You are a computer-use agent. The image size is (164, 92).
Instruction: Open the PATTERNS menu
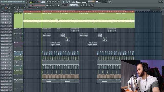click(x=10, y=2)
